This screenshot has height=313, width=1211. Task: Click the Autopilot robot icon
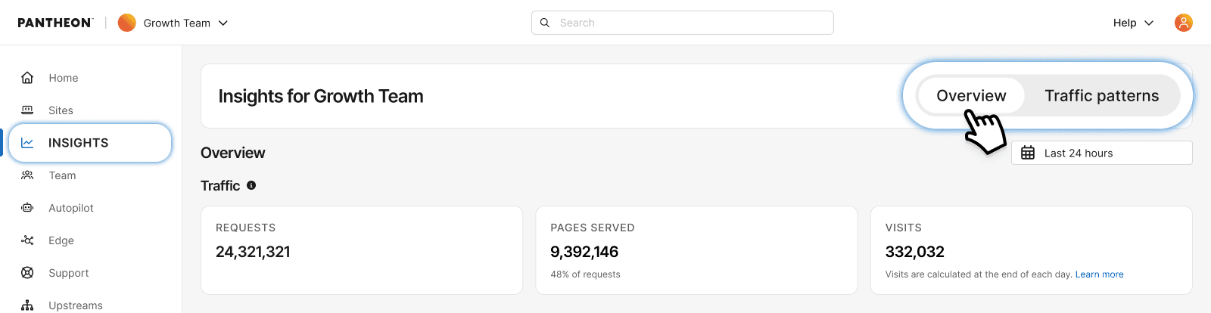tap(27, 208)
